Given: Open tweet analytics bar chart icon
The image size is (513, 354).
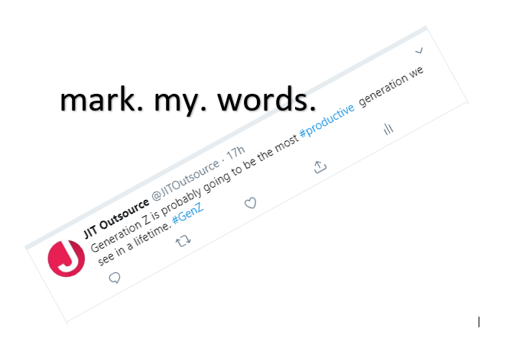Looking at the screenshot, I should 388,129.
